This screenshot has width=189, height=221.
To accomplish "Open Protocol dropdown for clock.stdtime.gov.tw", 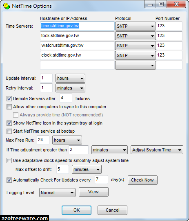I will coord(136,55).
